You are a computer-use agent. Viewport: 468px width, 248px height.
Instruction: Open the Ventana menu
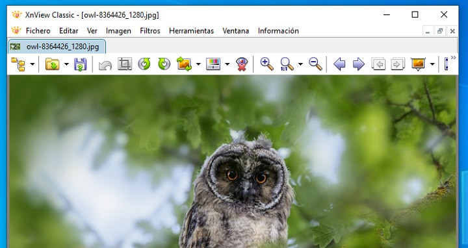[235, 31]
